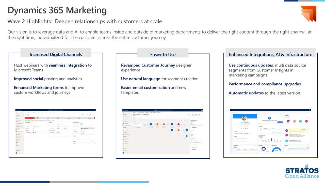
Task: Toggle the Automate the sending switch
Action: (x=191, y=143)
